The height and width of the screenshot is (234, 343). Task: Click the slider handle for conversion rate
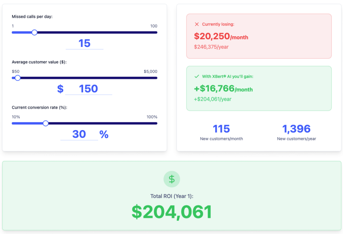(x=46, y=123)
